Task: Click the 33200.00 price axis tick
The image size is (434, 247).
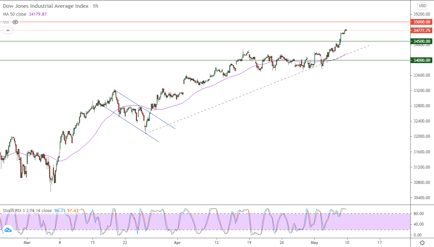Action: tap(421, 91)
